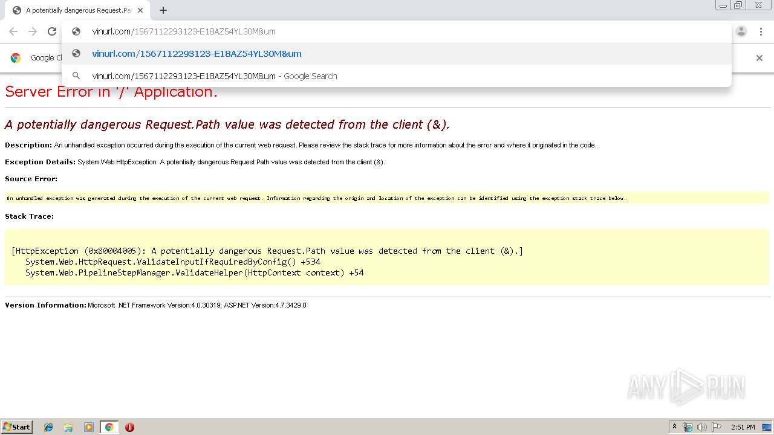Click the 'Version Information:' text
774x435 pixels.
pyautogui.click(x=46, y=305)
